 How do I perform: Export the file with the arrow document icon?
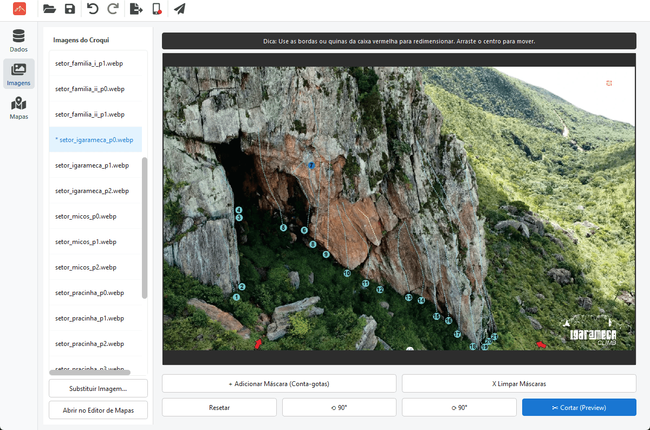136,9
